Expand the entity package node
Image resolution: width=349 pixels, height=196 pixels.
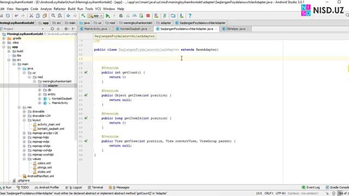pos(40,94)
